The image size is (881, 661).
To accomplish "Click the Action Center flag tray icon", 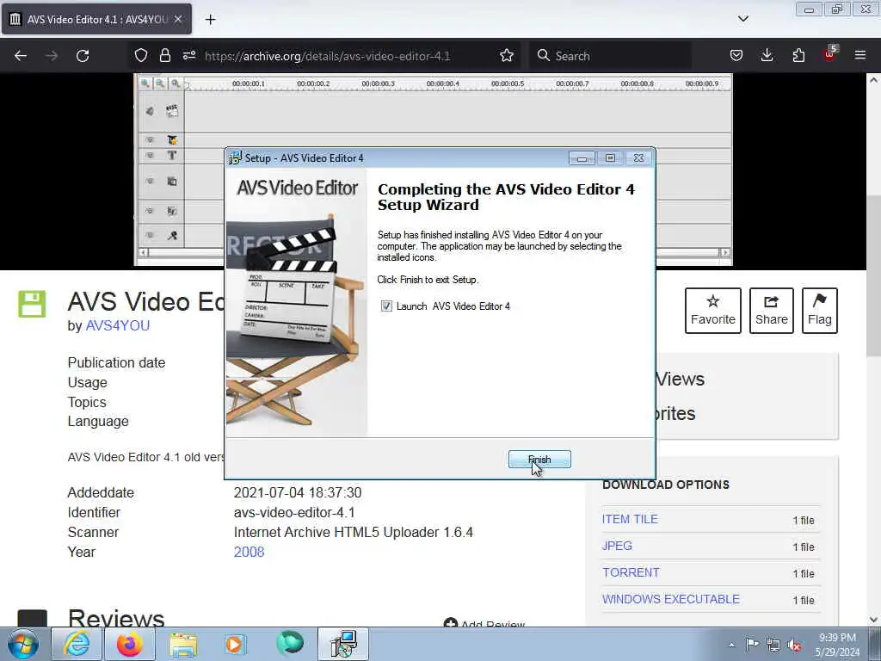I will coord(752,645).
